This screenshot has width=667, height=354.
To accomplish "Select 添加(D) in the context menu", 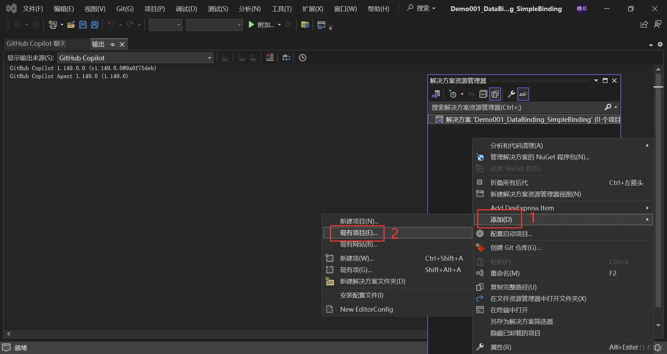I will tap(563, 219).
